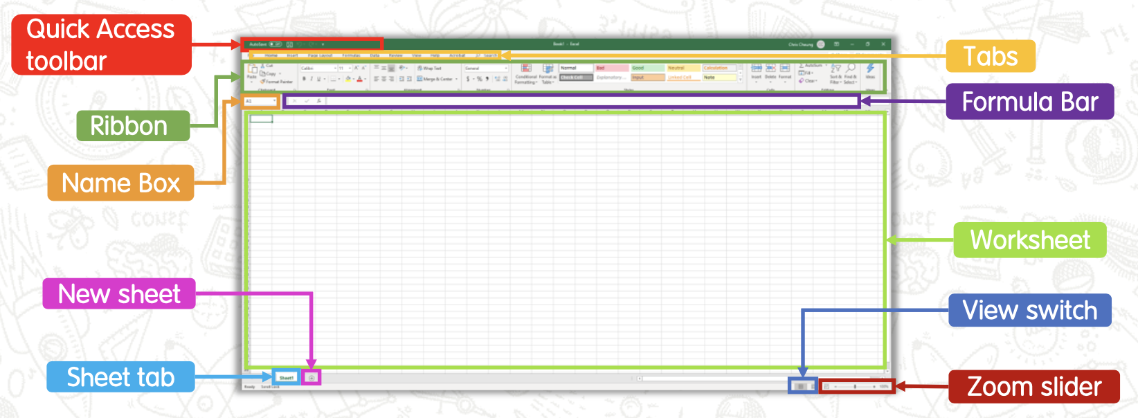This screenshot has height=418, width=1138.
Task: Click the yellow Fill Color bucket icon
Action: 348,79
